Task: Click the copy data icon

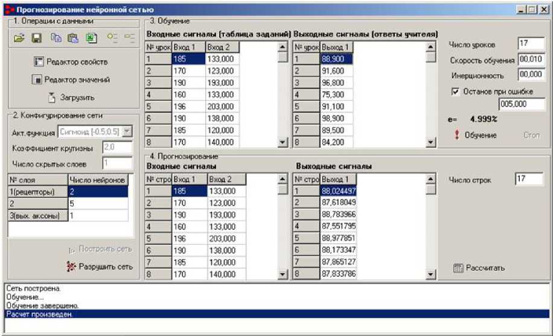Action: (x=56, y=38)
